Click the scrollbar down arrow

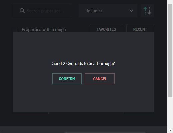pos(170,130)
